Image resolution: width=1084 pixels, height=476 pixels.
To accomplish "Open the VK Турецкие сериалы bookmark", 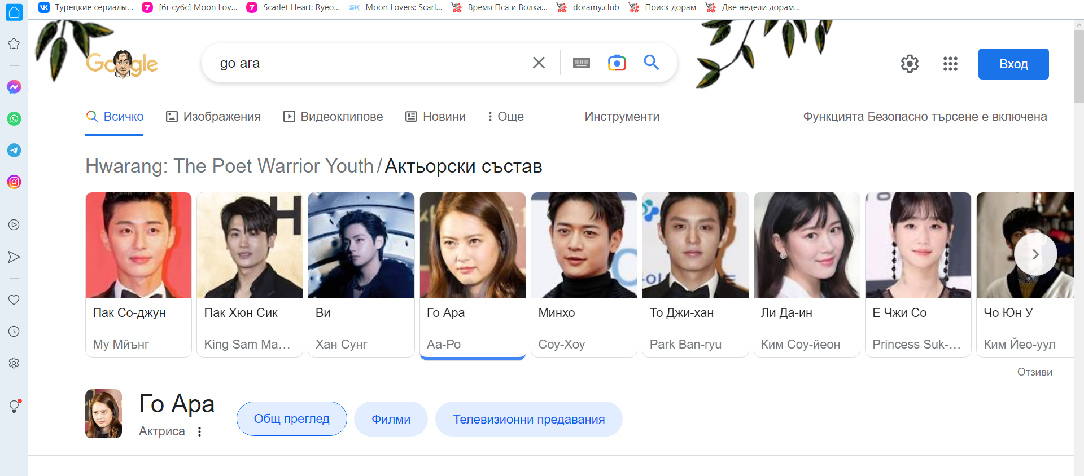I will tap(86, 7).
